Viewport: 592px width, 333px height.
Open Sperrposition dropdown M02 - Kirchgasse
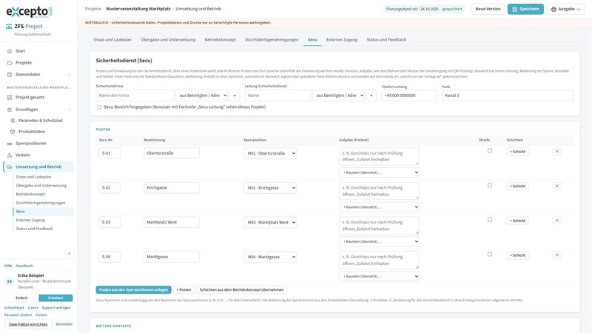(270, 188)
